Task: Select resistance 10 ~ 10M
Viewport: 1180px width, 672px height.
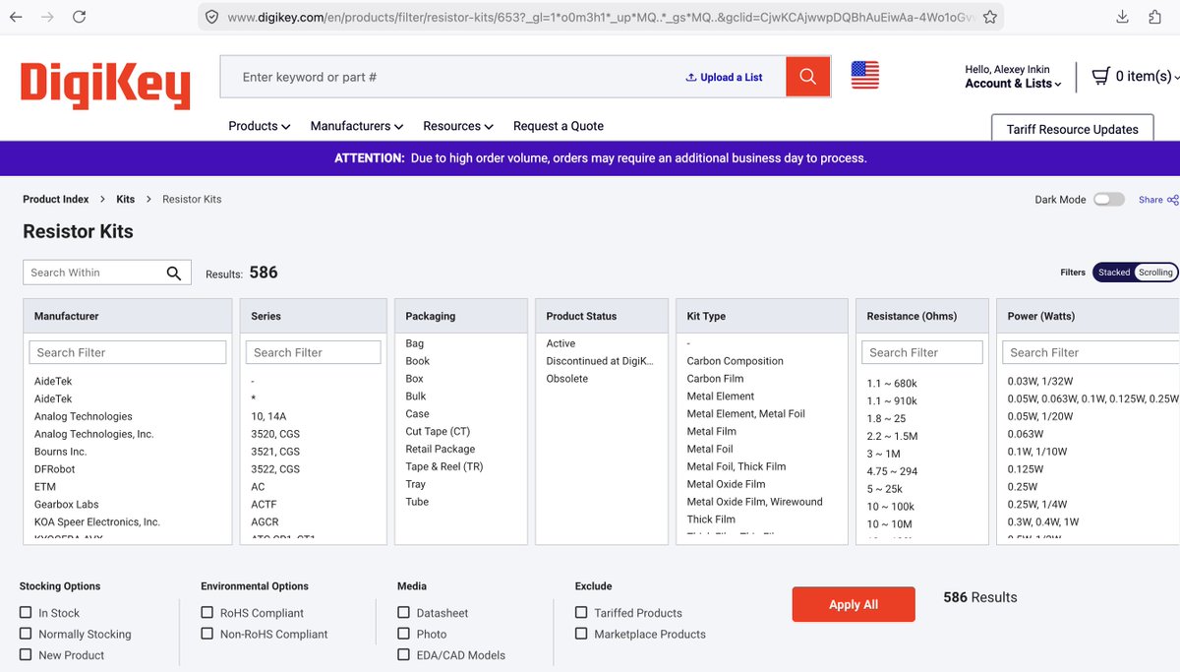Action: tap(889, 524)
